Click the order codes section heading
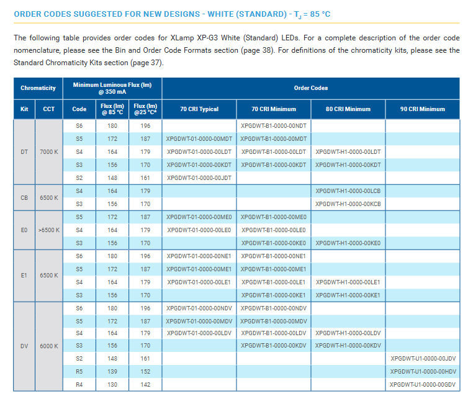Image resolution: width=468 pixels, height=414 pixels. [172, 14]
